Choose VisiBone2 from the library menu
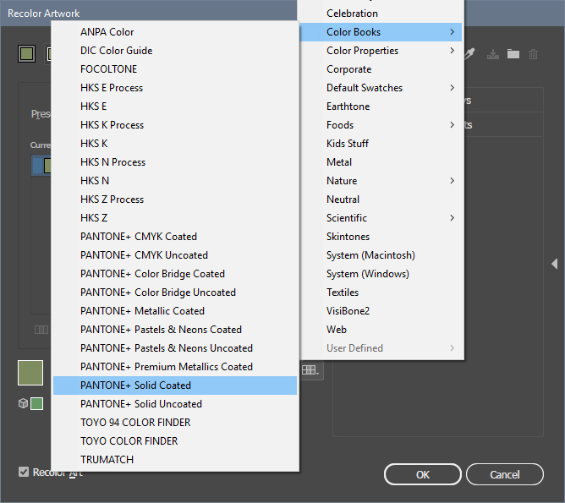565x503 pixels. tap(382, 311)
